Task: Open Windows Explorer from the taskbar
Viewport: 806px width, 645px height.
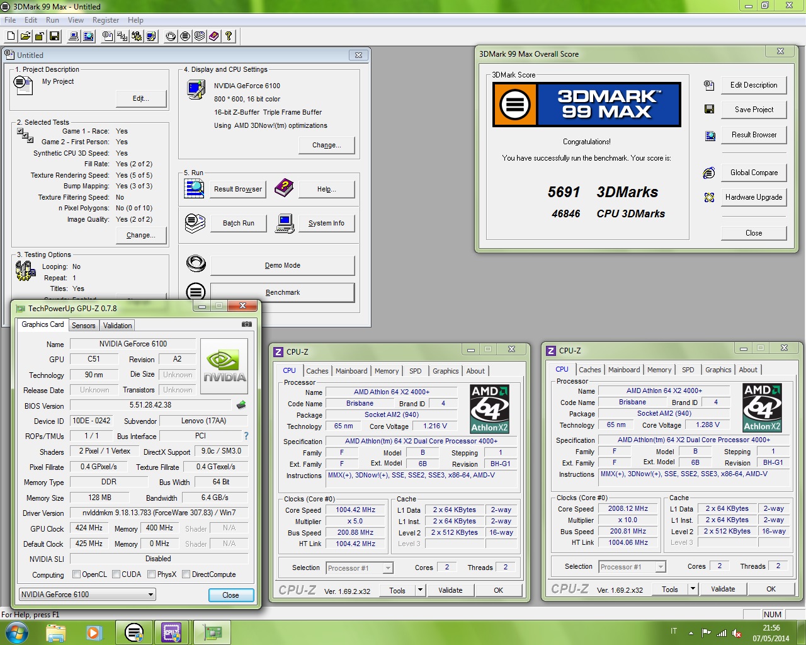Action: click(x=56, y=632)
